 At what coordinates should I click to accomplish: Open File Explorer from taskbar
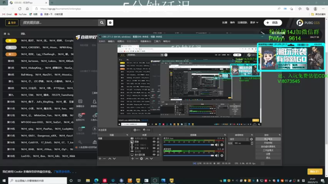click(88, 180)
